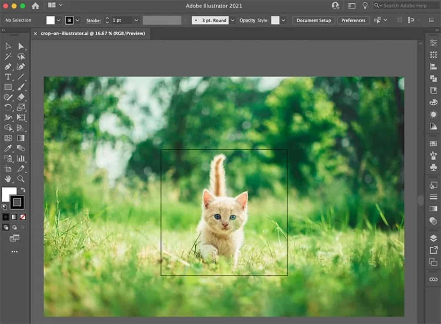The image size is (441, 324).
Task: Switch to crop-on-illustrator.ai document tab
Action: (93, 33)
